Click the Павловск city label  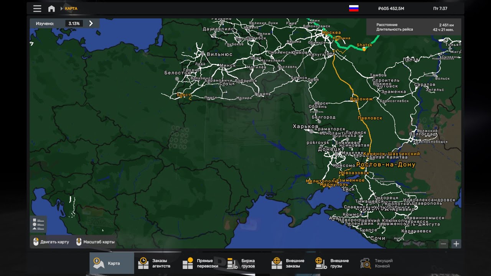tap(370, 118)
